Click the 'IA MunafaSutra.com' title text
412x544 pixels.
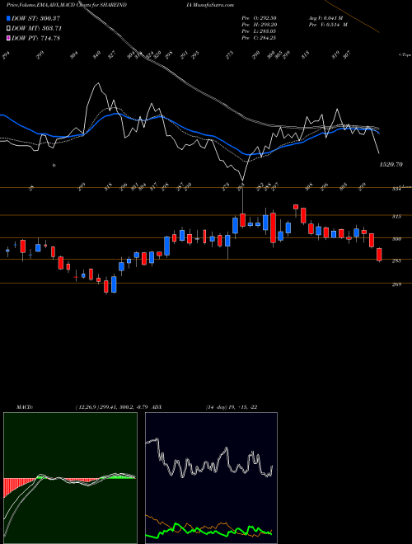(210, 5)
